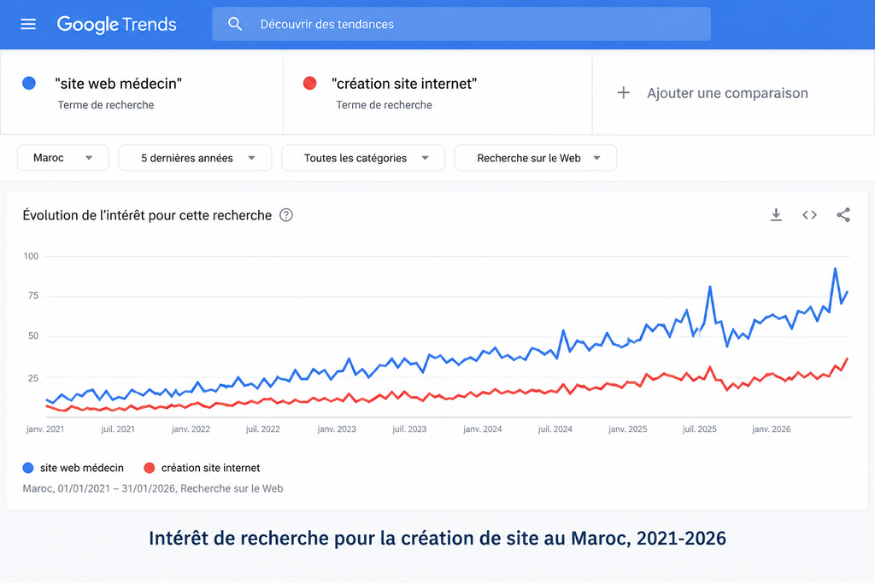Click the Google Trends logo
Image resolution: width=875 pixels, height=583 pixels.
(x=116, y=24)
